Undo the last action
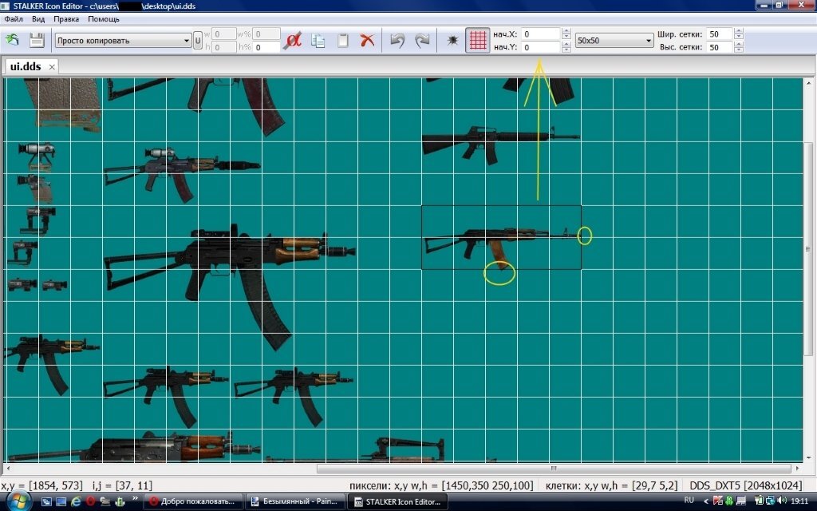 [x=397, y=40]
